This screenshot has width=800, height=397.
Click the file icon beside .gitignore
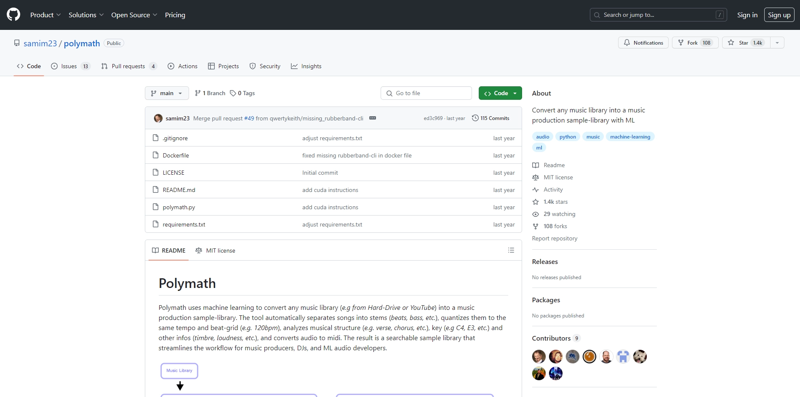[x=156, y=138]
